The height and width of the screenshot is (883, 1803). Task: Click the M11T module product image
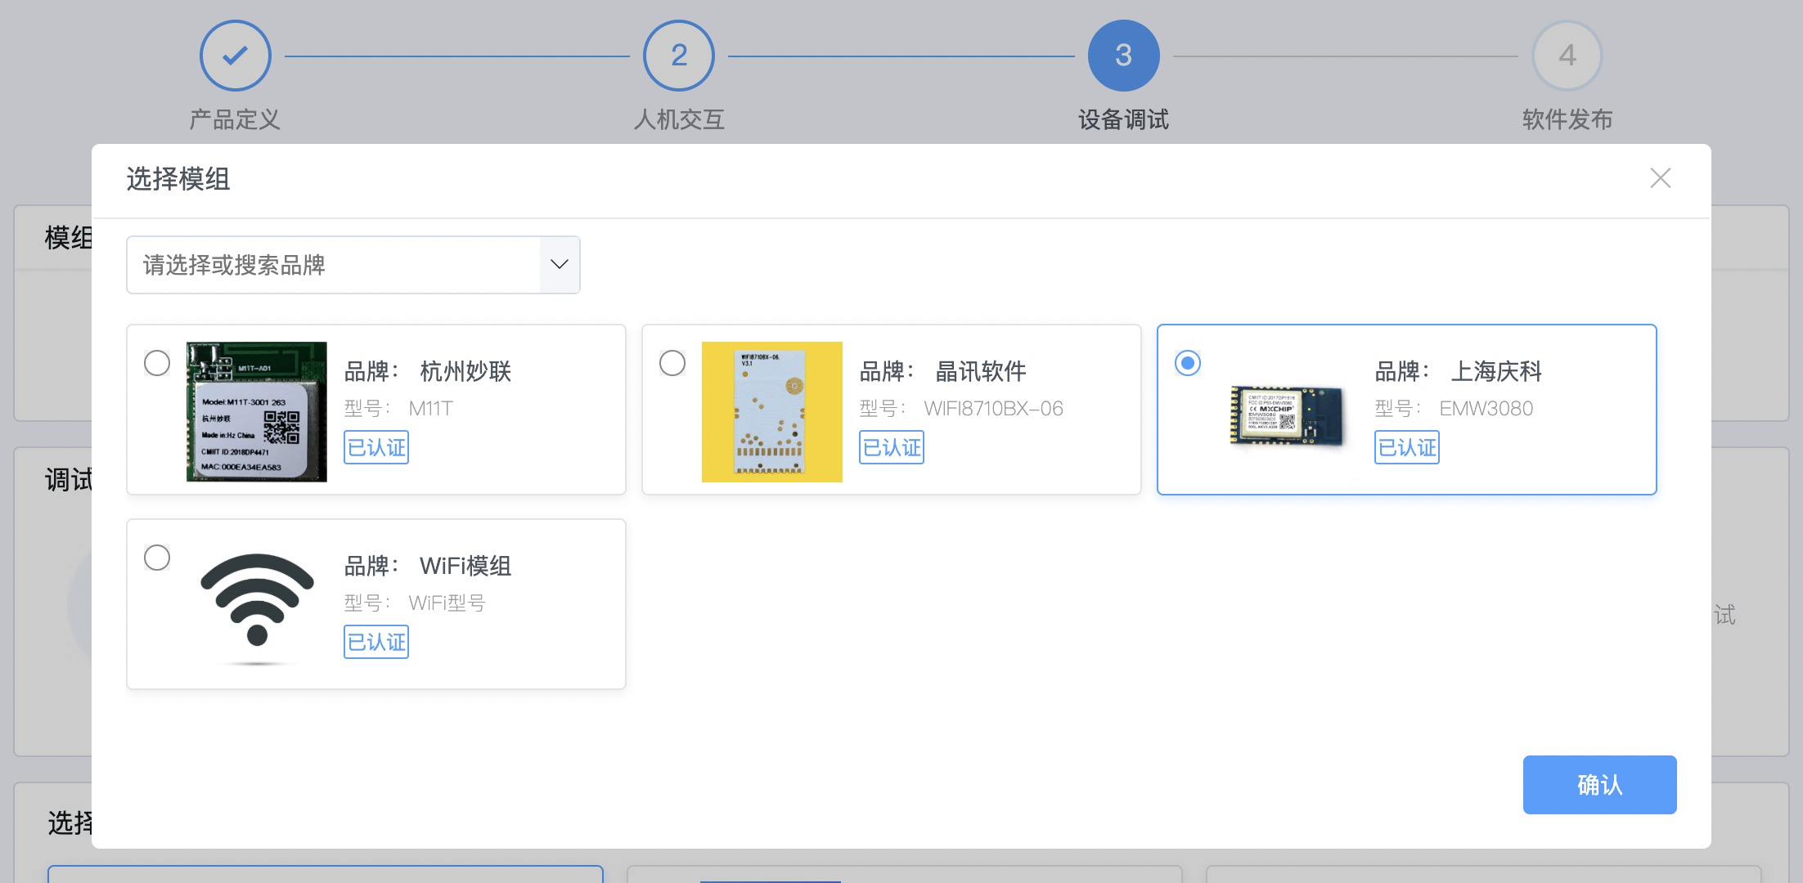click(257, 411)
